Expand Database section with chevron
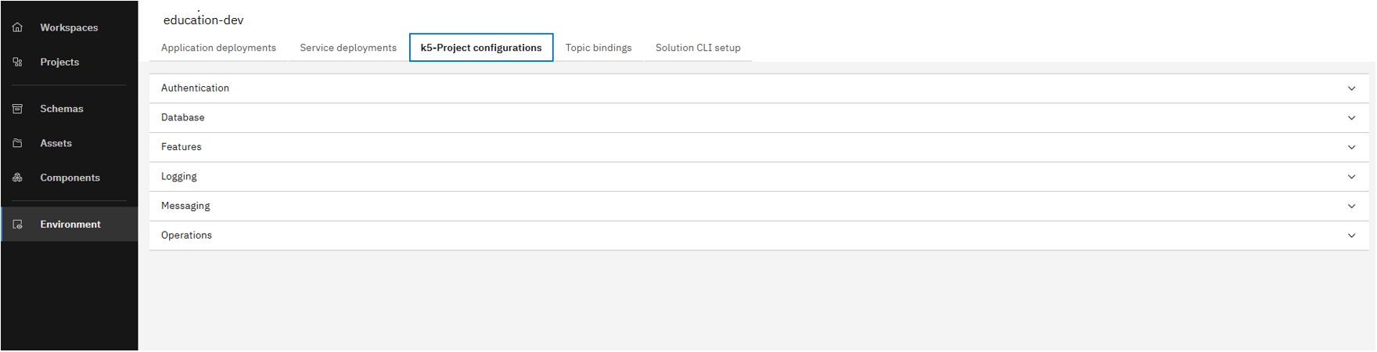1377x352 pixels. pos(1351,118)
